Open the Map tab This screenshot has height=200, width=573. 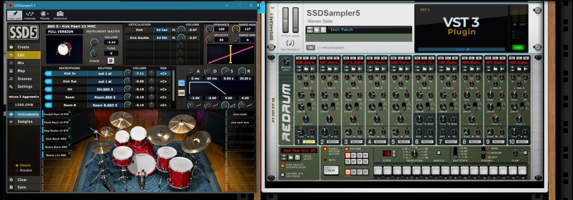[x=24, y=71]
